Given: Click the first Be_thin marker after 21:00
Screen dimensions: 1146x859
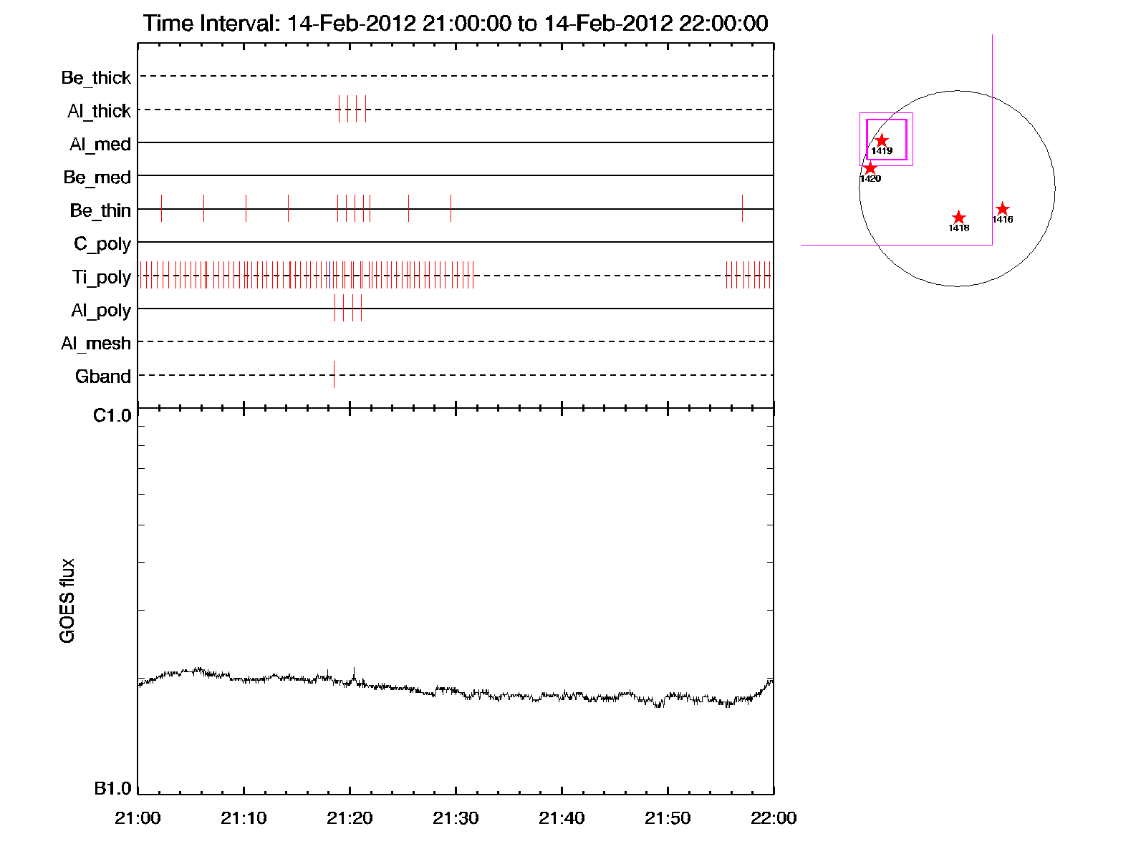Looking at the screenshot, I should (161, 208).
